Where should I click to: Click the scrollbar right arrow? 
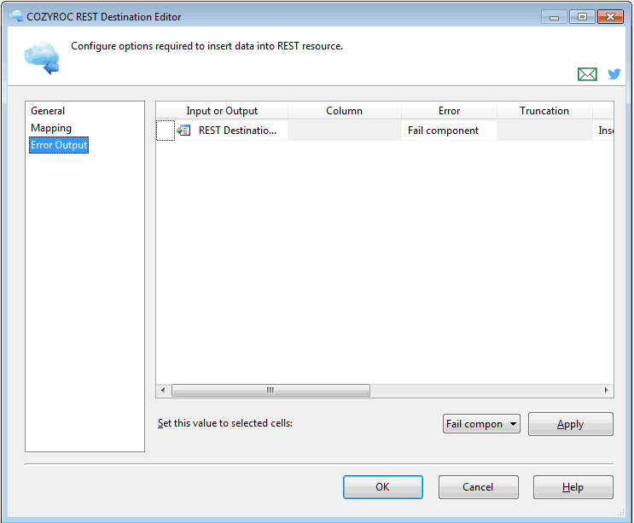pos(606,391)
